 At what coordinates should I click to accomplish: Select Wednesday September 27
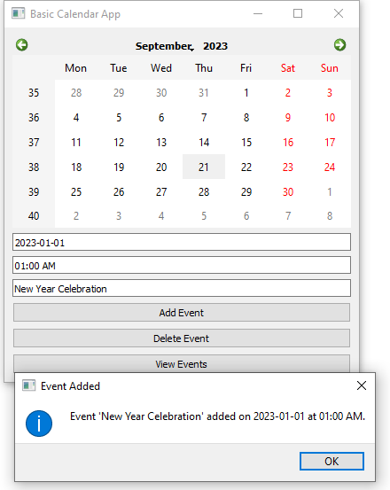pyautogui.click(x=161, y=191)
